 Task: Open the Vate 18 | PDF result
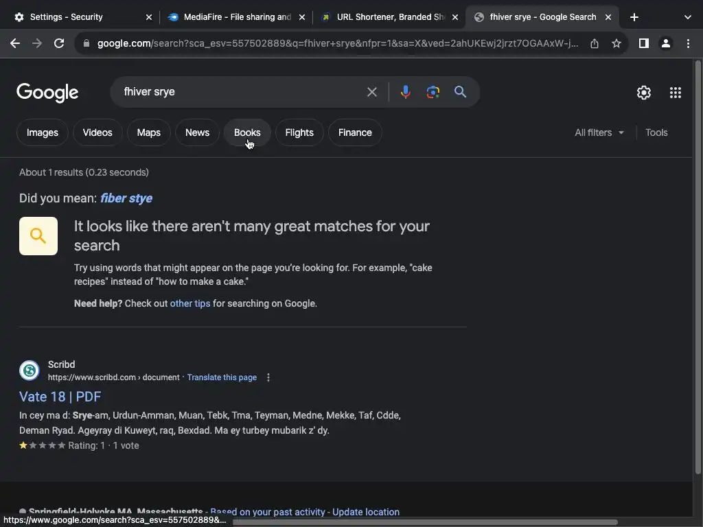[x=60, y=397]
